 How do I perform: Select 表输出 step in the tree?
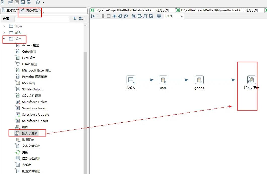click(26, 165)
